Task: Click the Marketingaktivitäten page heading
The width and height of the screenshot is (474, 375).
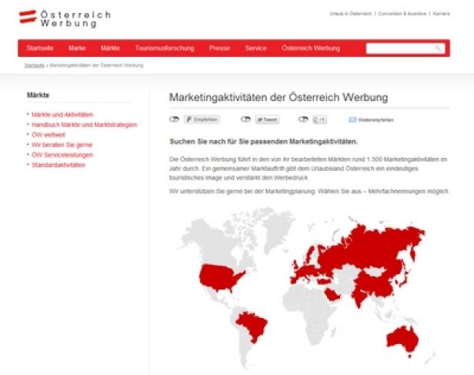Action: coord(279,97)
